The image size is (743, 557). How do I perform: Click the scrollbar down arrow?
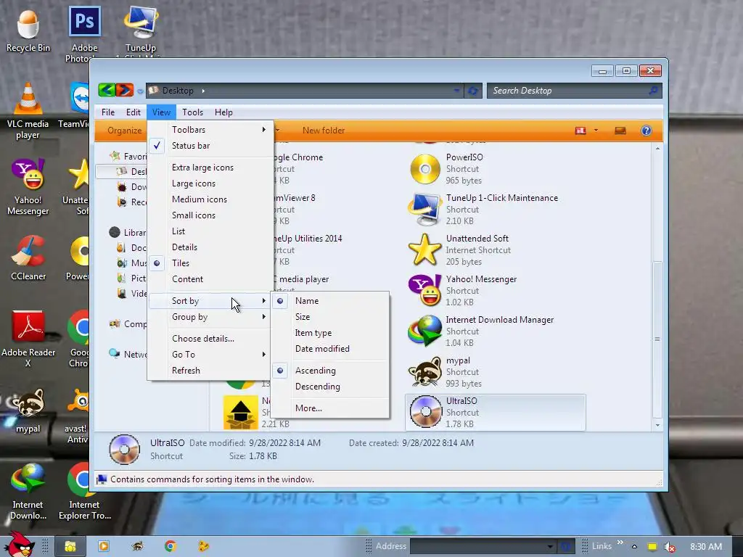[x=657, y=425]
